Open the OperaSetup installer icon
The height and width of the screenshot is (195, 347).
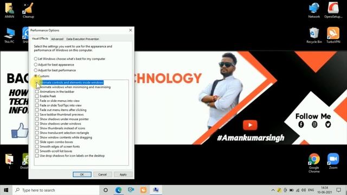tap(333, 10)
